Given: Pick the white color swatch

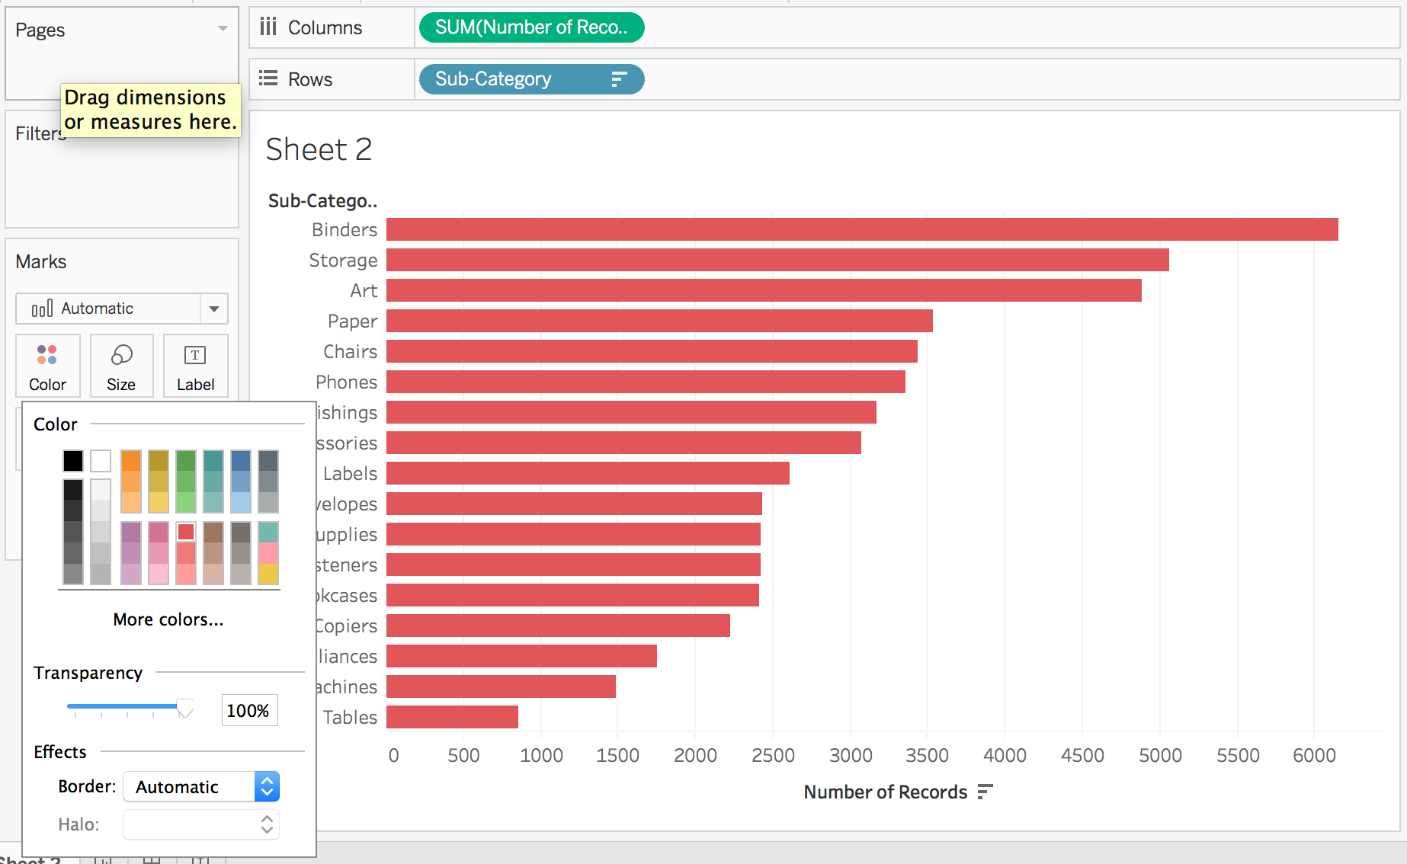Looking at the screenshot, I should point(101,460).
